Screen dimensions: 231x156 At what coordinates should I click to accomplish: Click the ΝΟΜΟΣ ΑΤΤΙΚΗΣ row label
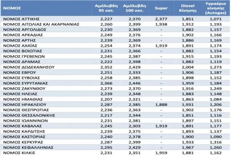(x=21, y=19)
